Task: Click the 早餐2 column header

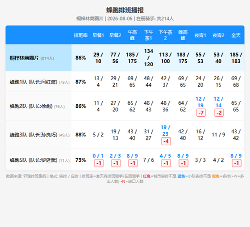Action: pyautogui.click(x=115, y=35)
